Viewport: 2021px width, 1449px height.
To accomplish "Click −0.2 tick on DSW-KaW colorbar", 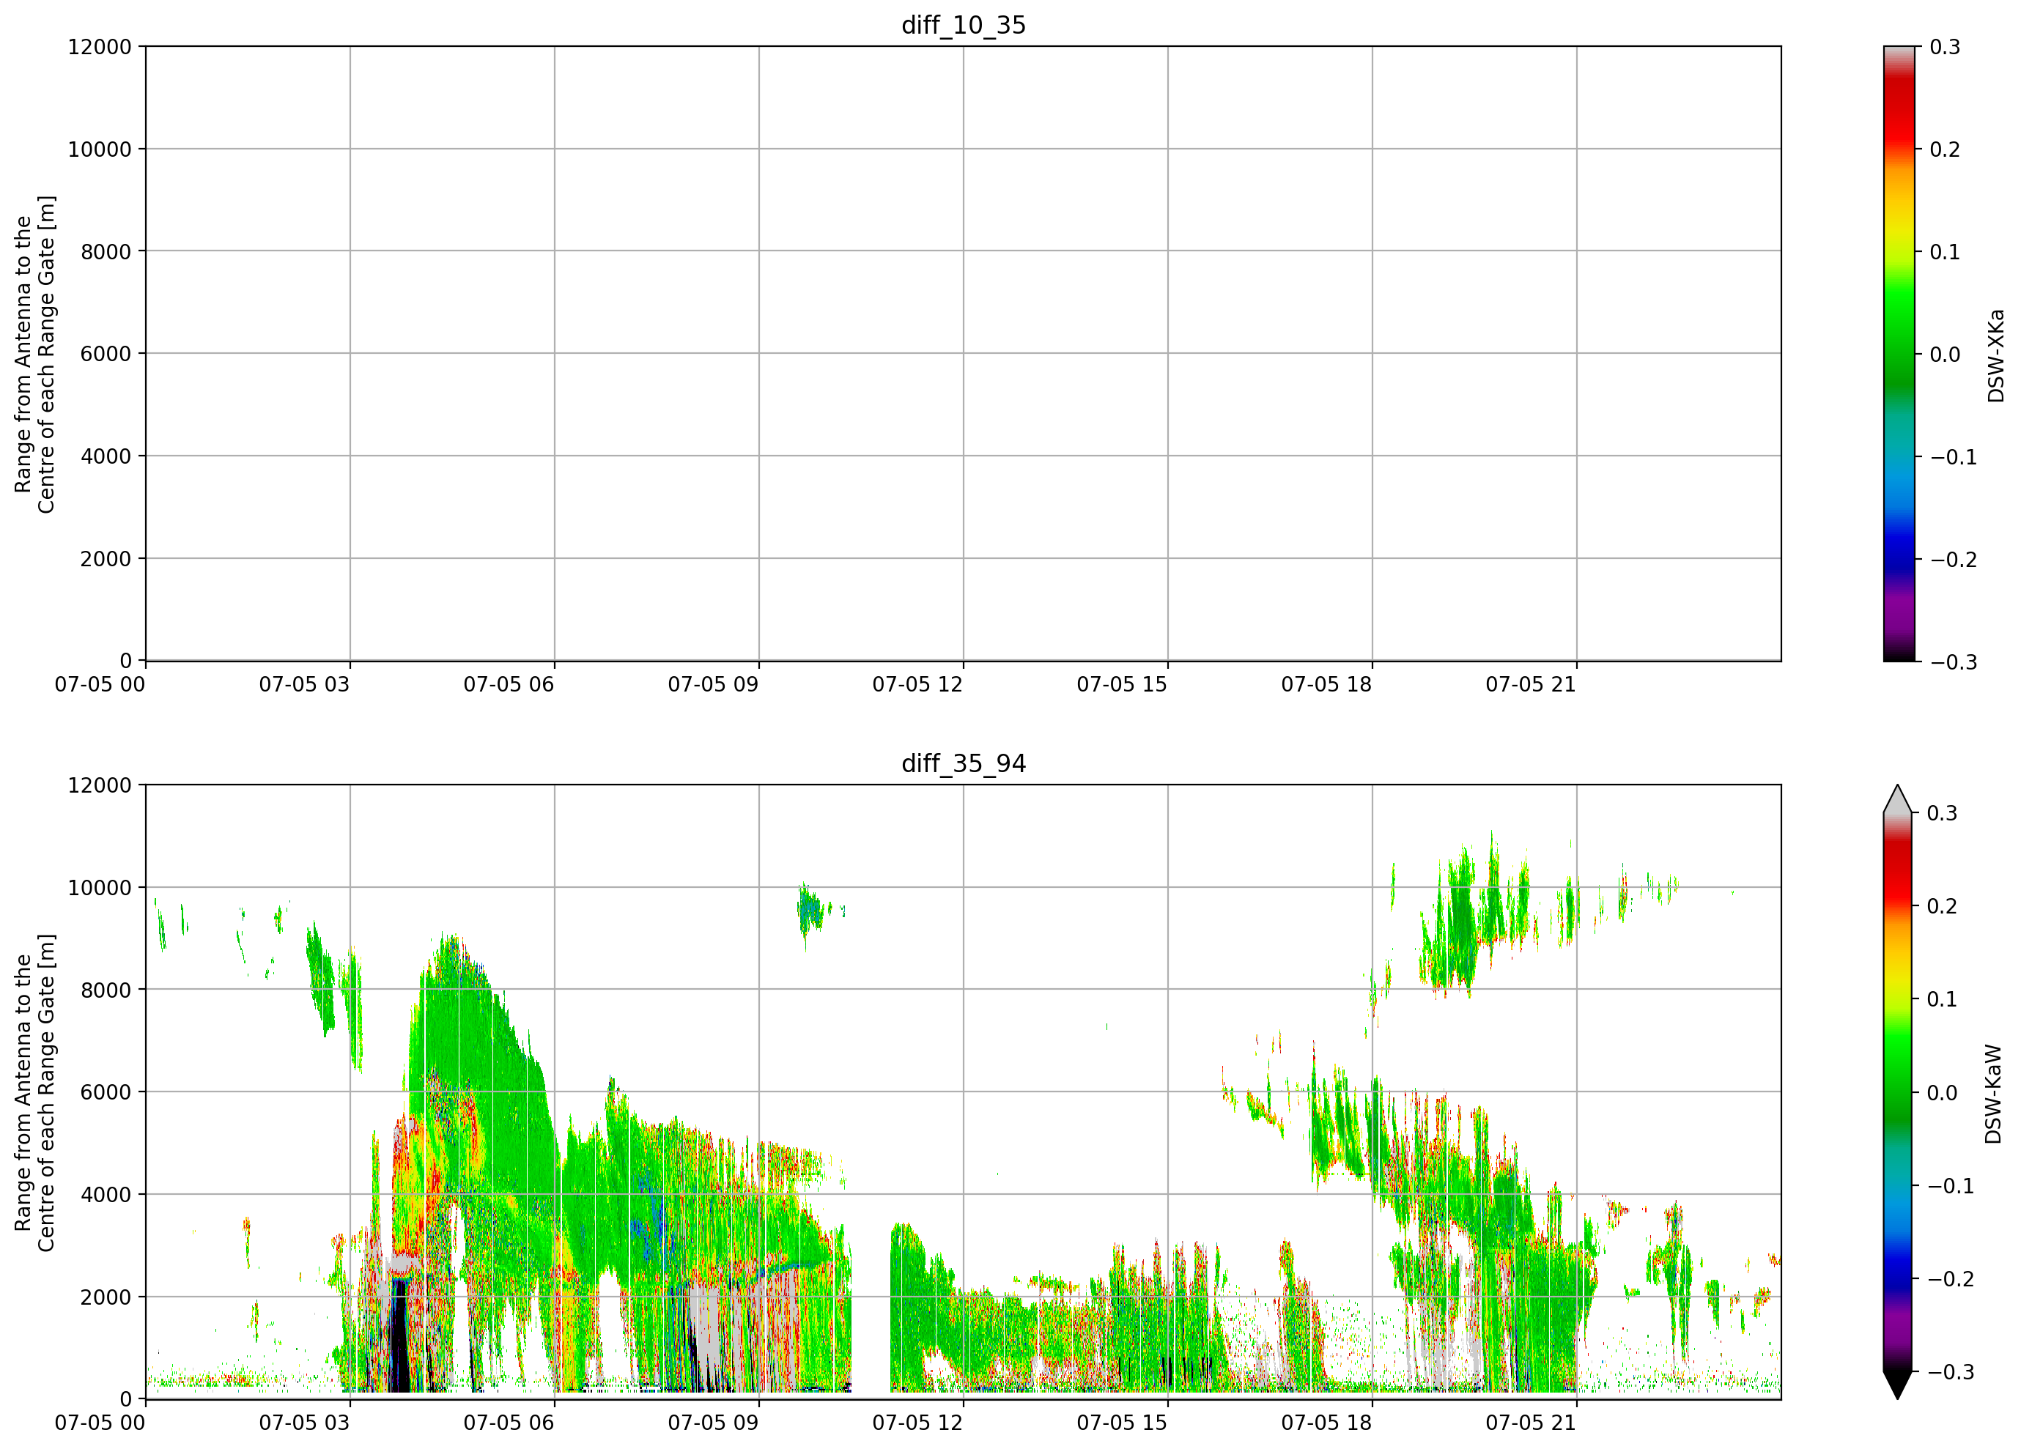I will 1951,1279.
